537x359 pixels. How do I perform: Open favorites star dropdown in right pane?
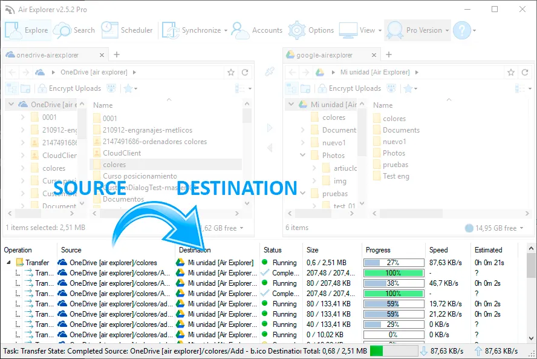(x=410, y=89)
